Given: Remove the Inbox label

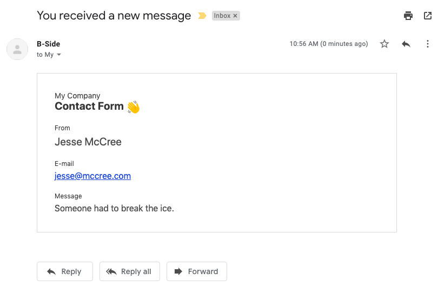Looking at the screenshot, I should click(235, 16).
